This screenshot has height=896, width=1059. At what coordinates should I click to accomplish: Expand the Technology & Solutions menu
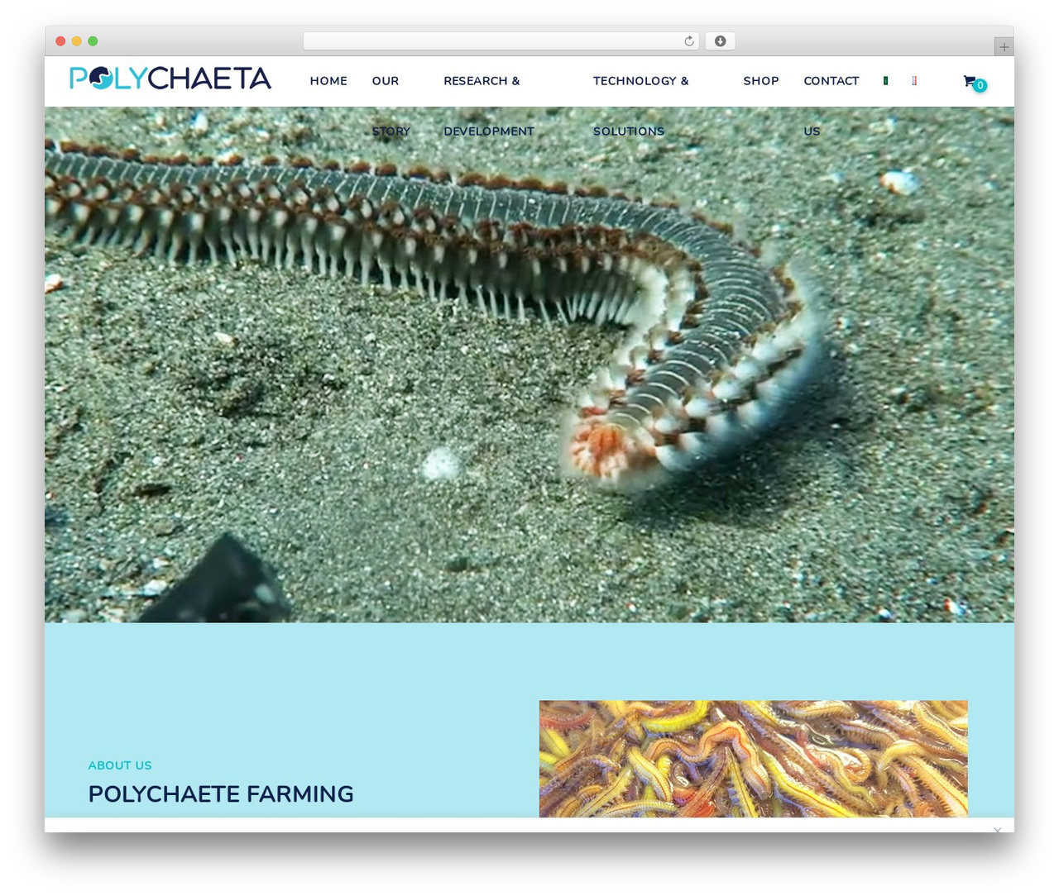tap(641, 106)
